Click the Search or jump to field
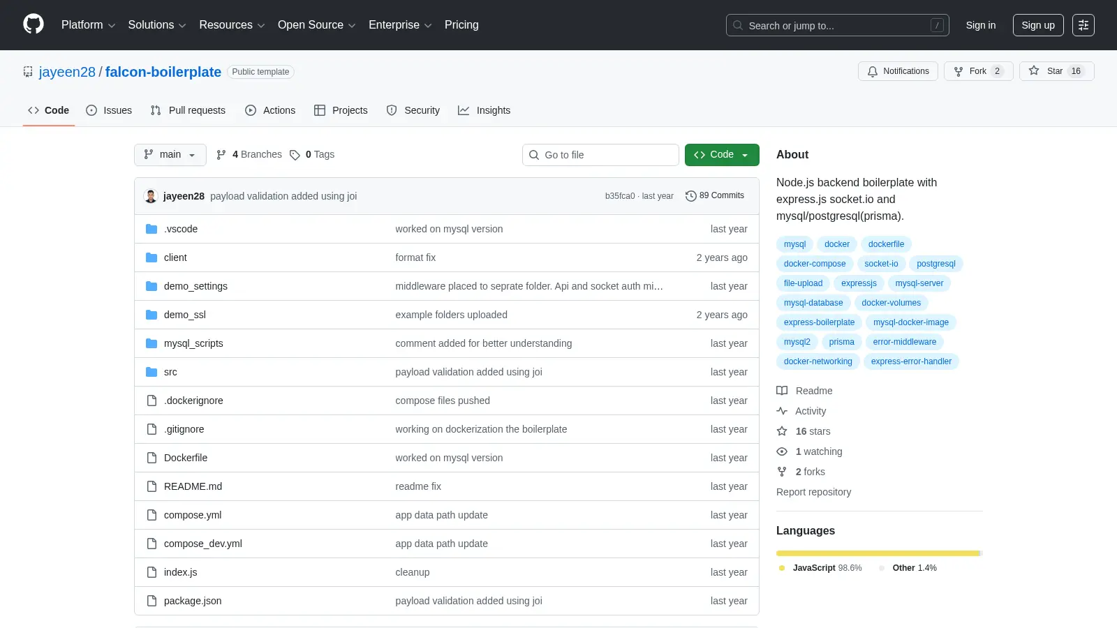This screenshot has height=628, width=1117. (837, 25)
